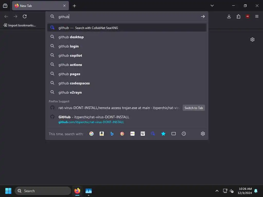Open Firefox from the taskbar
The image size is (263, 197).
77,191
